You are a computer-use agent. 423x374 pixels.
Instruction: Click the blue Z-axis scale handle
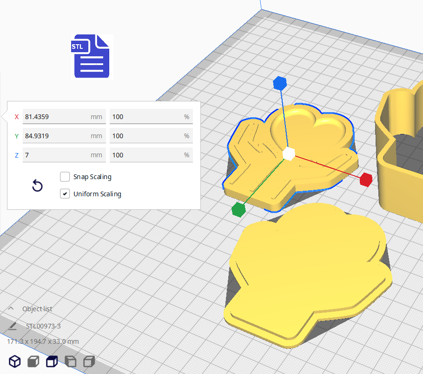(279, 83)
